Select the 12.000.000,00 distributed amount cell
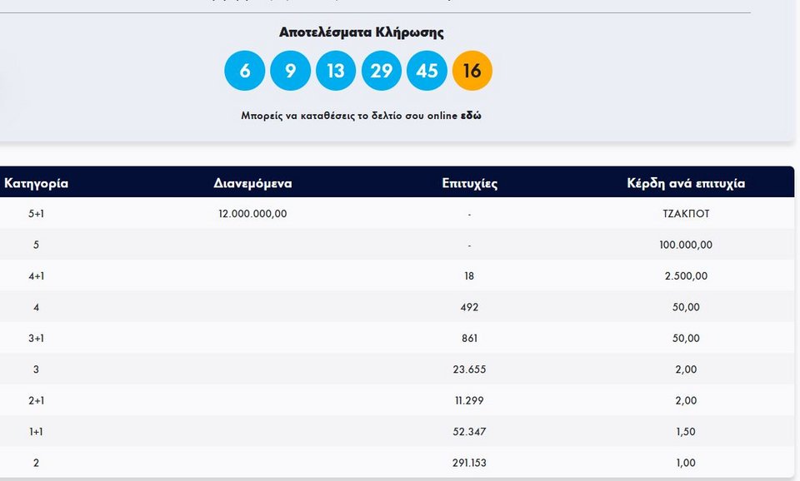This screenshot has height=481, width=800. tap(252, 214)
